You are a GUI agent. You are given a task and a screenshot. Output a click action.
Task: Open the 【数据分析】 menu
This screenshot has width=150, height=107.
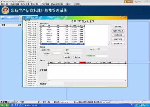68,4
